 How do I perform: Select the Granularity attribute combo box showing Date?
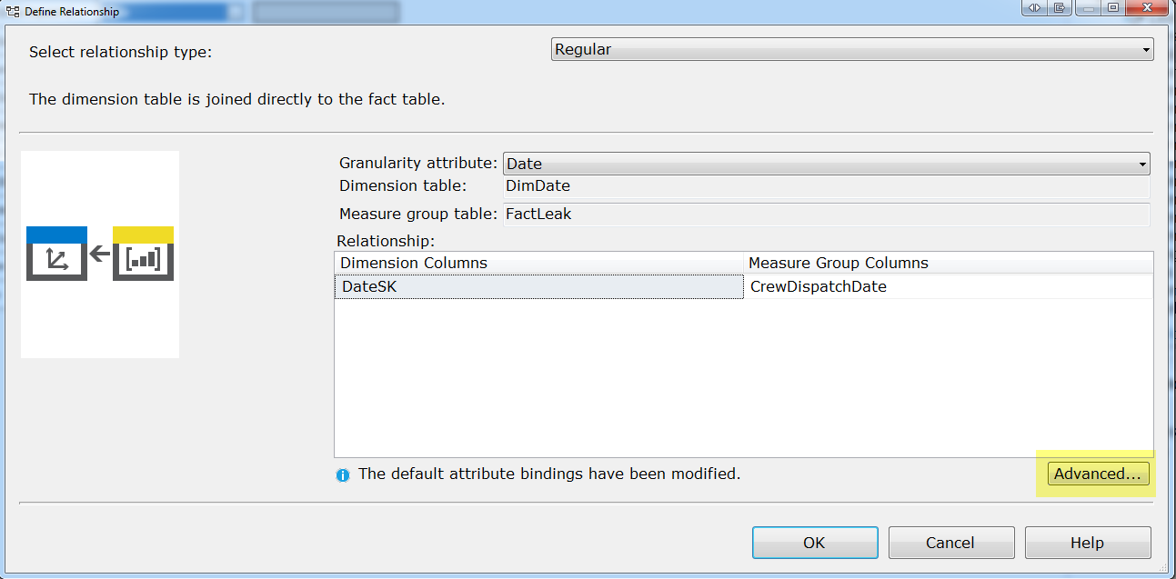point(819,165)
